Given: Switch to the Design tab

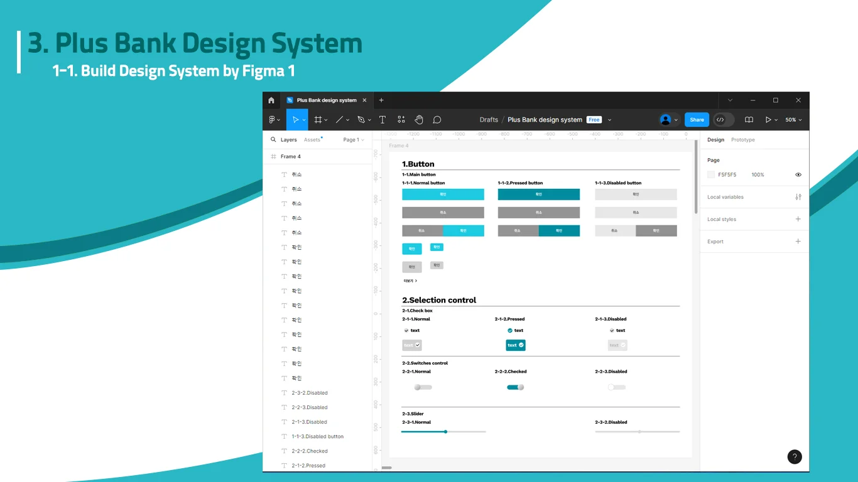Looking at the screenshot, I should coord(715,140).
